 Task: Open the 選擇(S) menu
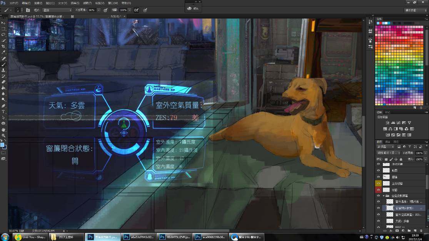75,3
